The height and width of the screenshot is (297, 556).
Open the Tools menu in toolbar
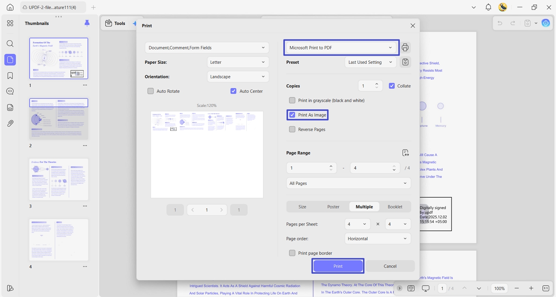click(x=115, y=23)
